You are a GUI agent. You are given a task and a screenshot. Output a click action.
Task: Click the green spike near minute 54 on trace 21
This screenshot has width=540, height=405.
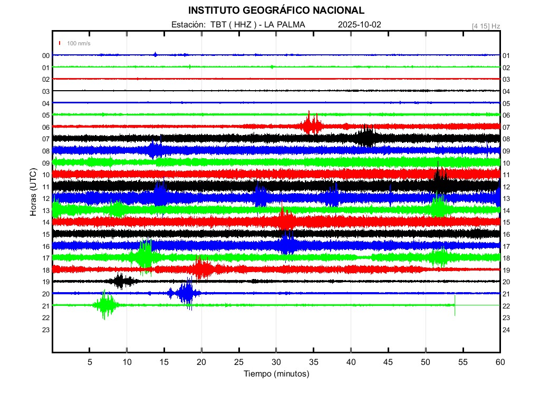455,305
